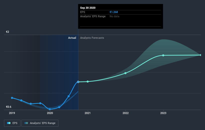The image size is (205, 130).
Task: Select the Sep 30 2020 EPS data point
Action: 78,82
